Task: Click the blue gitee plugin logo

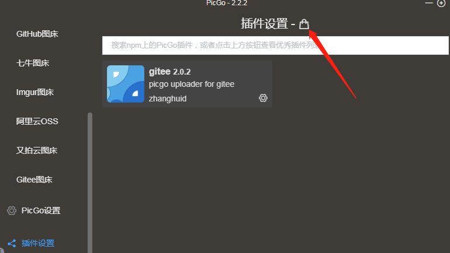Action: tap(126, 84)
